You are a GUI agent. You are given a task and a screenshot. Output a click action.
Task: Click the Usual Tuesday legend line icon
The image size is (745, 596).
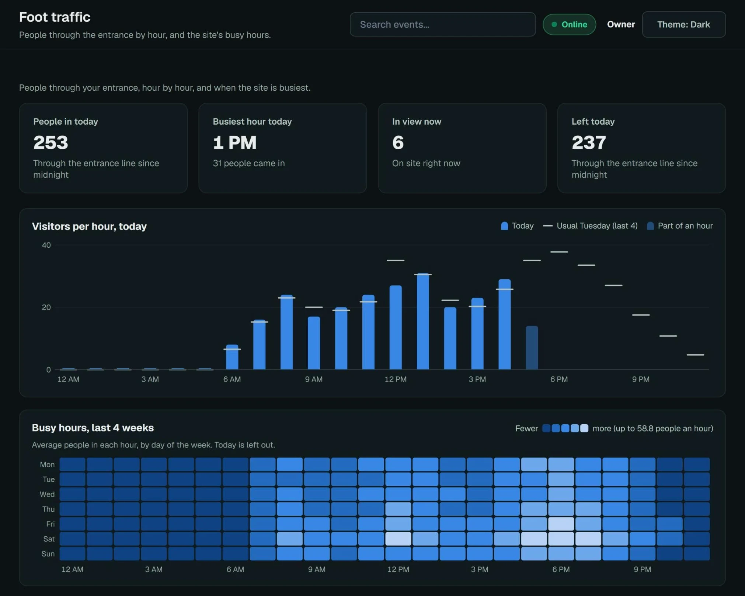point(548,226)
